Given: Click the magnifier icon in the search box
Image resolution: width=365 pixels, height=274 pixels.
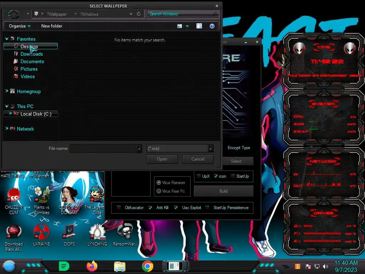Looking at the screenshot, I should pos(215,14).
